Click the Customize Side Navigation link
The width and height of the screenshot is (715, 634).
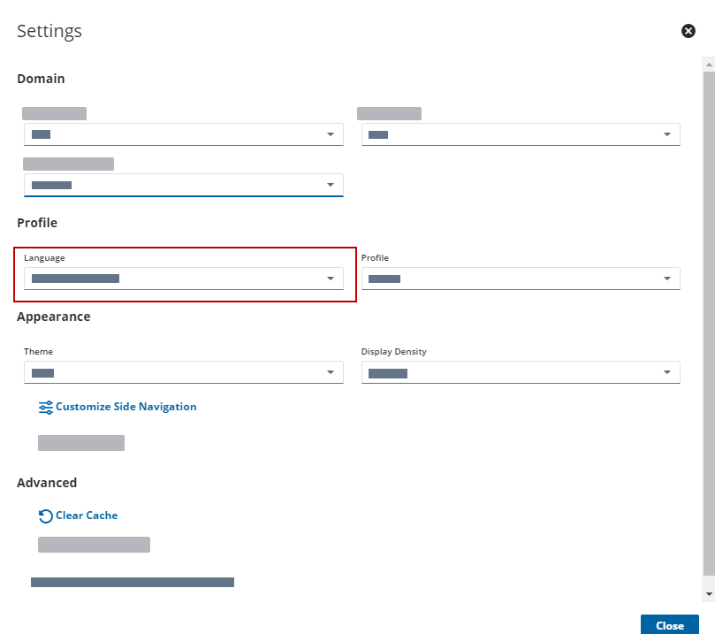pyautogui.click(x=126, y=407)
